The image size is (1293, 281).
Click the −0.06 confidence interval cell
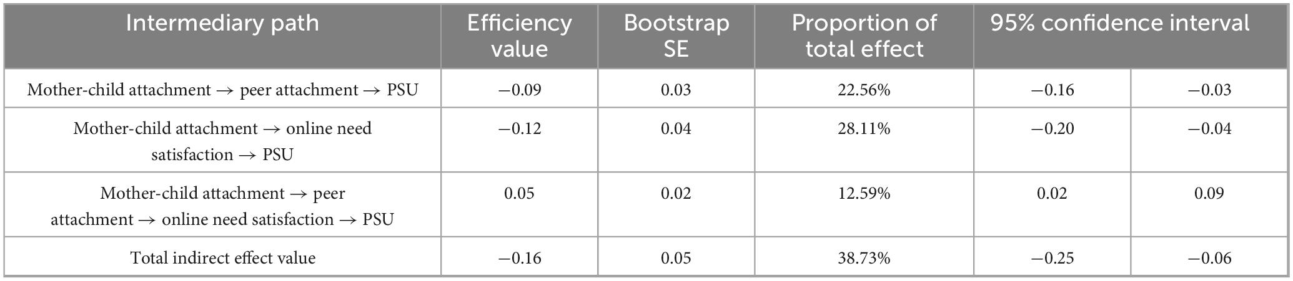click(x=1209, y=258)
